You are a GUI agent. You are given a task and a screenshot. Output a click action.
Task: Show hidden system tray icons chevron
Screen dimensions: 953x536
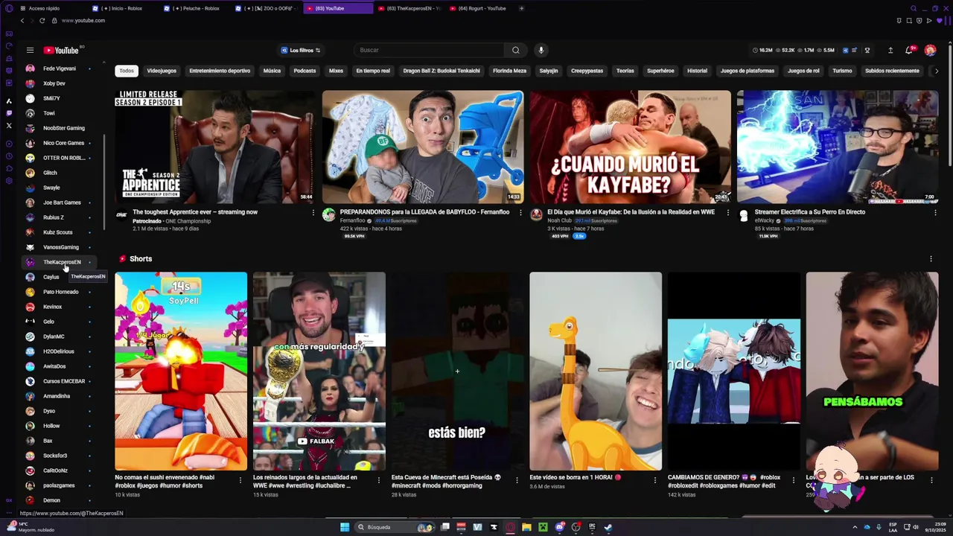pos(855,527)
